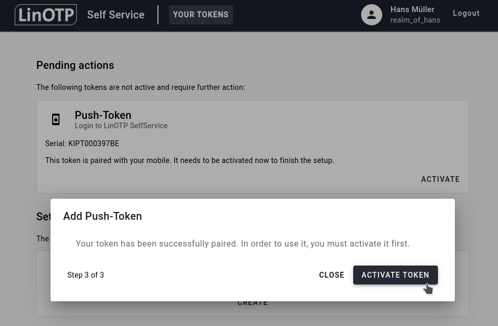The height and width of the screenshot is (326, 498).
Task: Click the serial number KIPT000397BE
Action: tap(93, 144)
